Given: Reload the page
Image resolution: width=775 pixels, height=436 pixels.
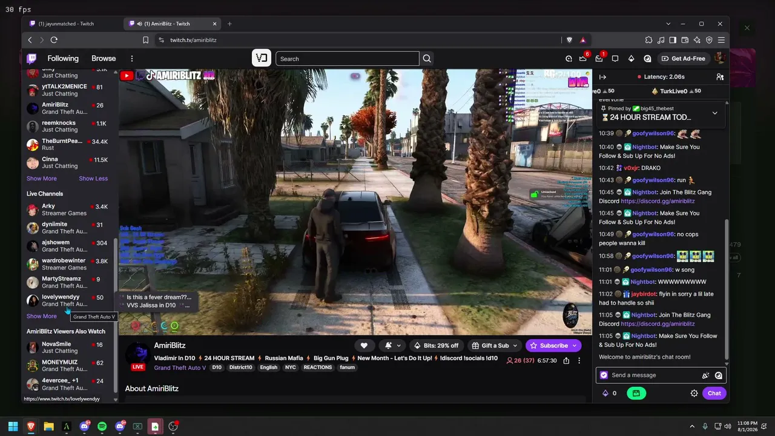Looking at the screenshot, I should [54, 40].
